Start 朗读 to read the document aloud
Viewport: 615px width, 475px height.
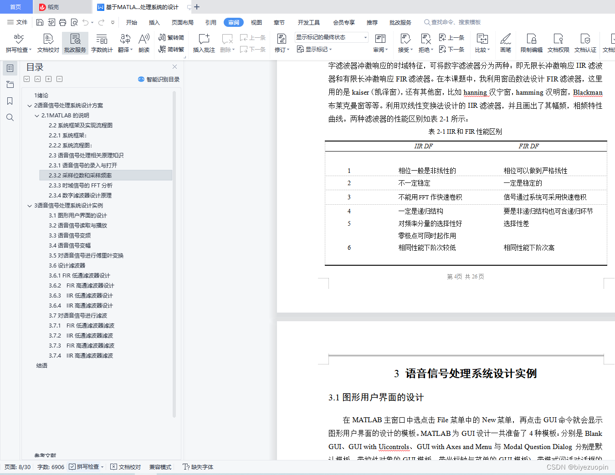(x=143, y=43)
